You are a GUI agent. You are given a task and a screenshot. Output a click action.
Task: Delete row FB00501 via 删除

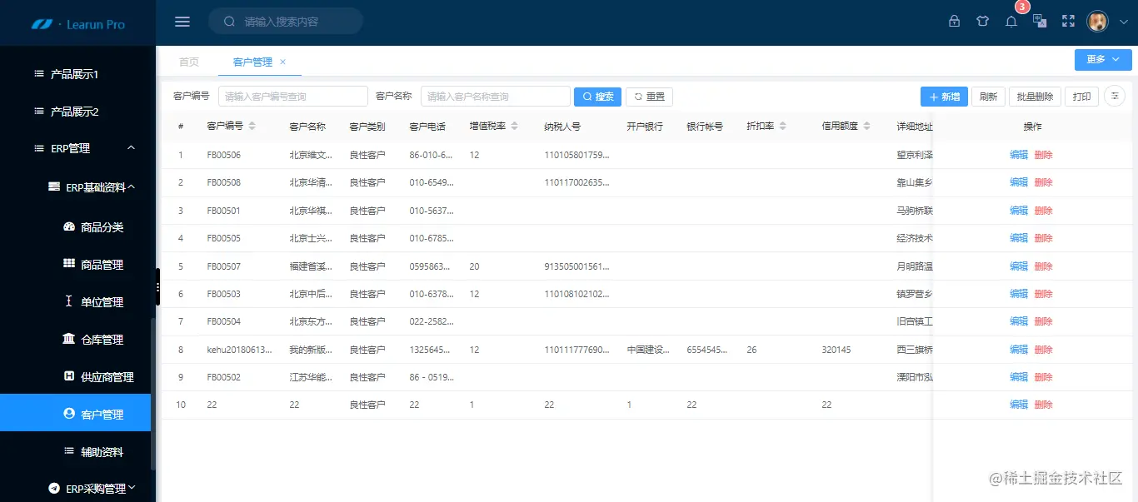point(1043,211)
